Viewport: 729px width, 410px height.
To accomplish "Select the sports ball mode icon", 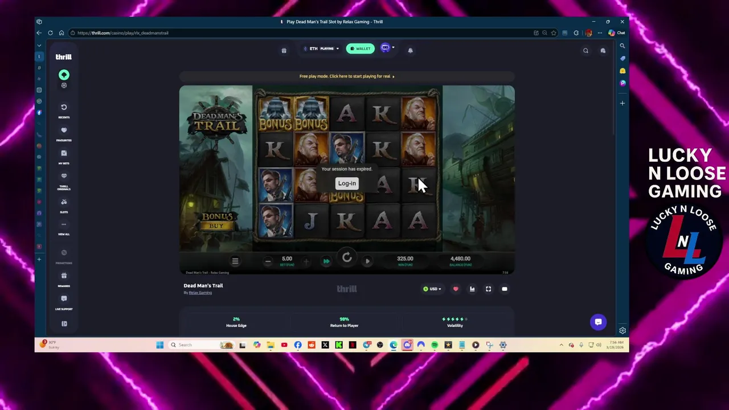I will click(x=64, y=85).
